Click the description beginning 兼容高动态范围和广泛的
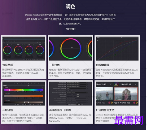This screenshot has width=149, height=130. [70, 118]
